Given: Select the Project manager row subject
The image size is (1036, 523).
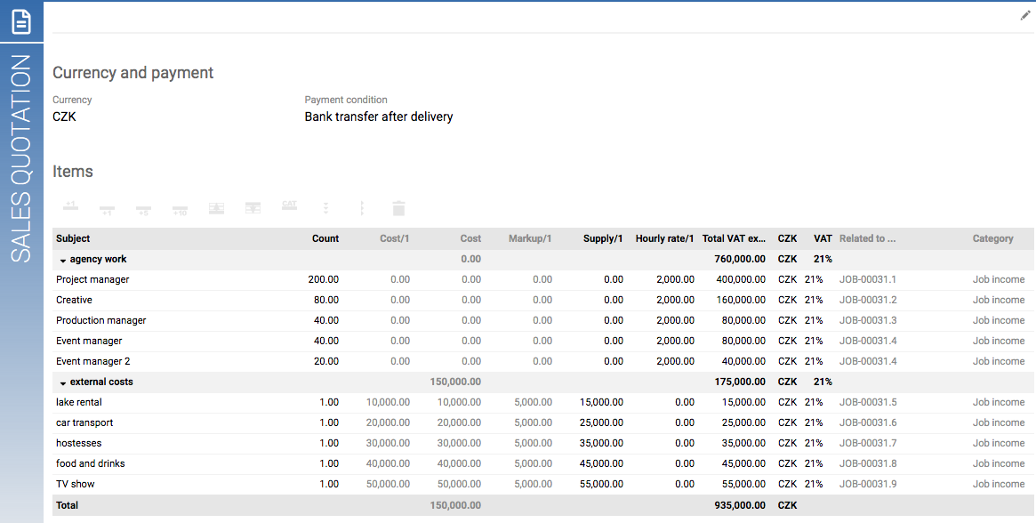Looking at the screenshot, I should (92, 279).
